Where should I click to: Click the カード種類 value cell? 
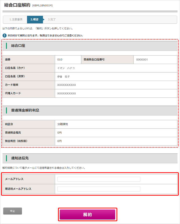(116, 85)
